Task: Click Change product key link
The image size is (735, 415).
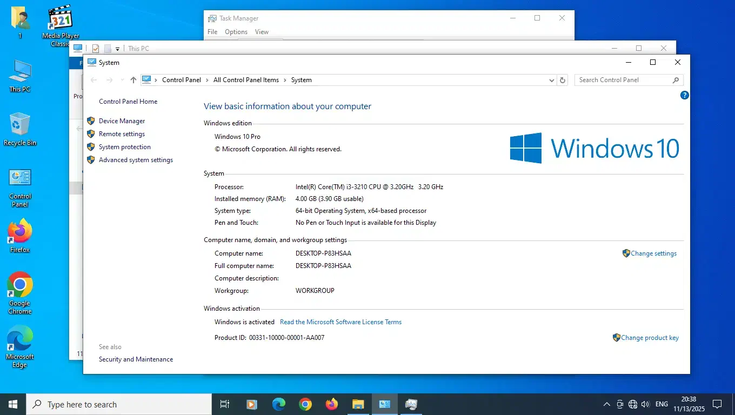Action: (650, 338)
